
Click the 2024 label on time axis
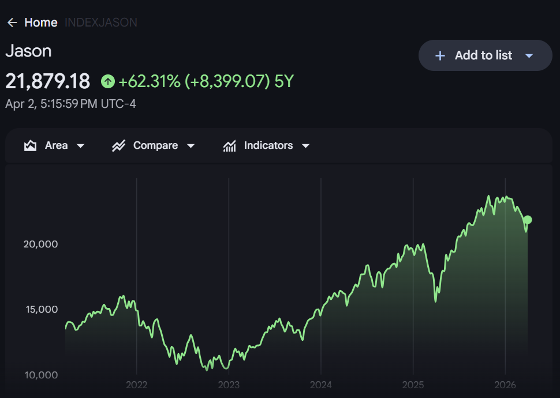(320, 385)
